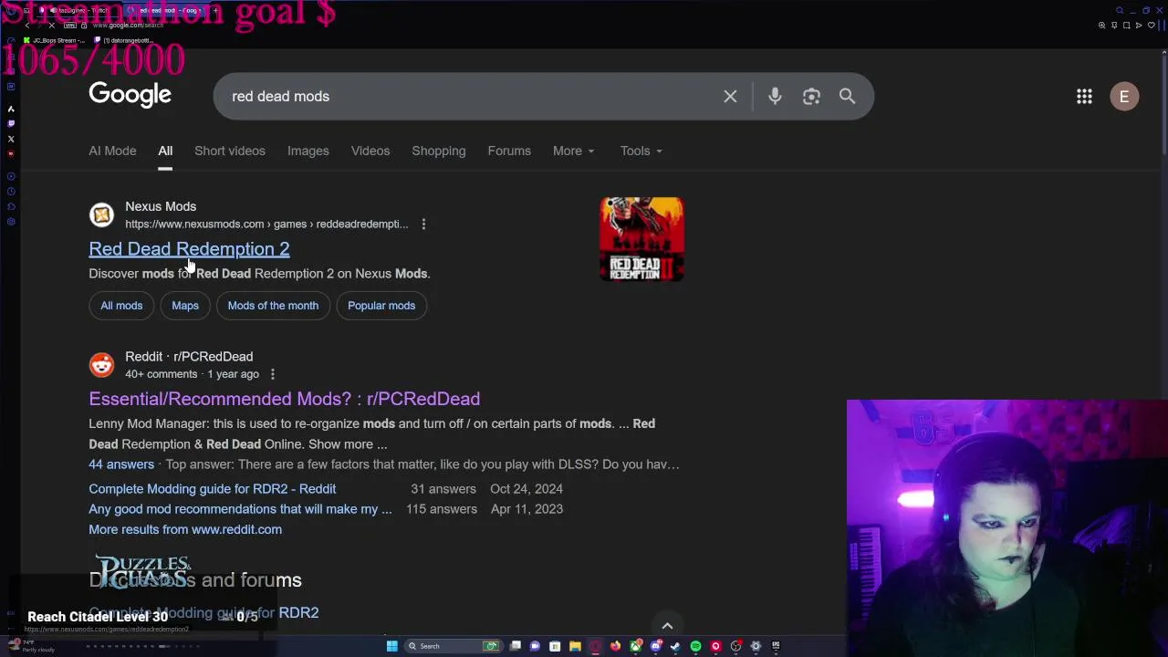Click the Red Dead Redemption II thumbnail

pyautogui.click(x=641, y=239)
